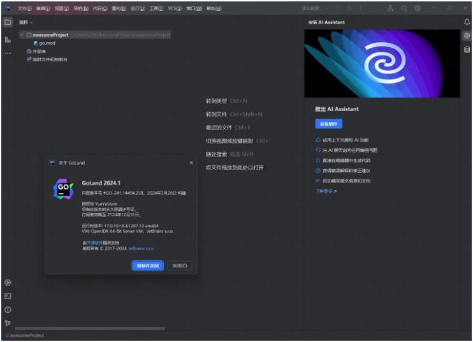This screenshot has width=473, height=342.
Task: Open the 运行(U) menu
Action: [138, 8]
